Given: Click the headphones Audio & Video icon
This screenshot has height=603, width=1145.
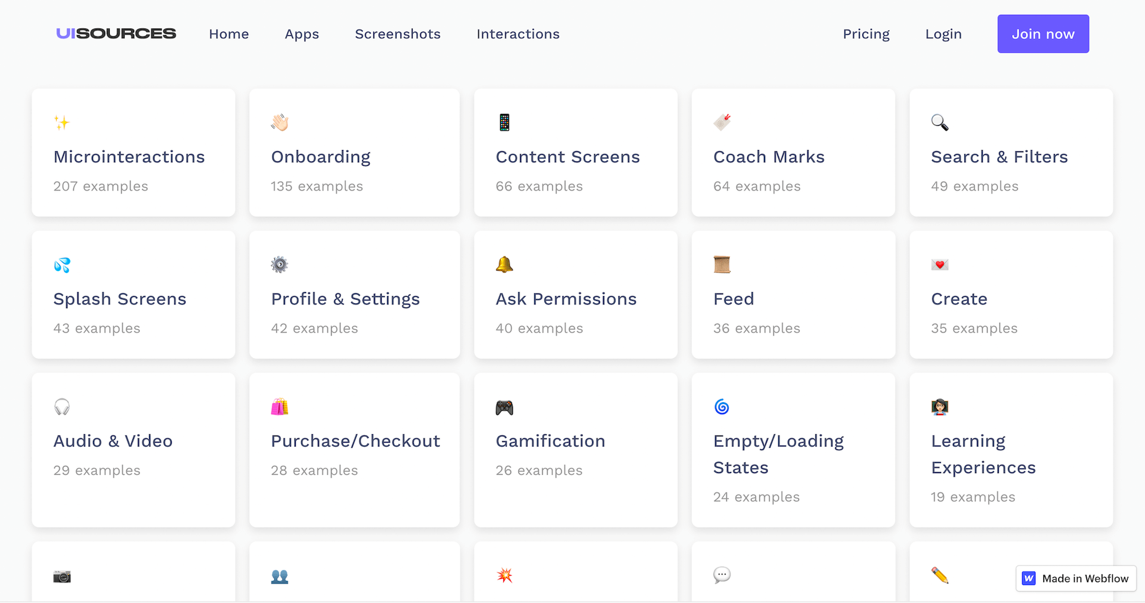Looking at the screenshot, I should (61, 406).
